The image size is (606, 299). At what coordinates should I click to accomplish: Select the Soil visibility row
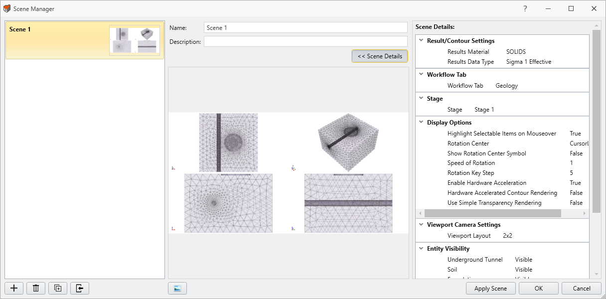pyautogui.click(x=502, y=270)
